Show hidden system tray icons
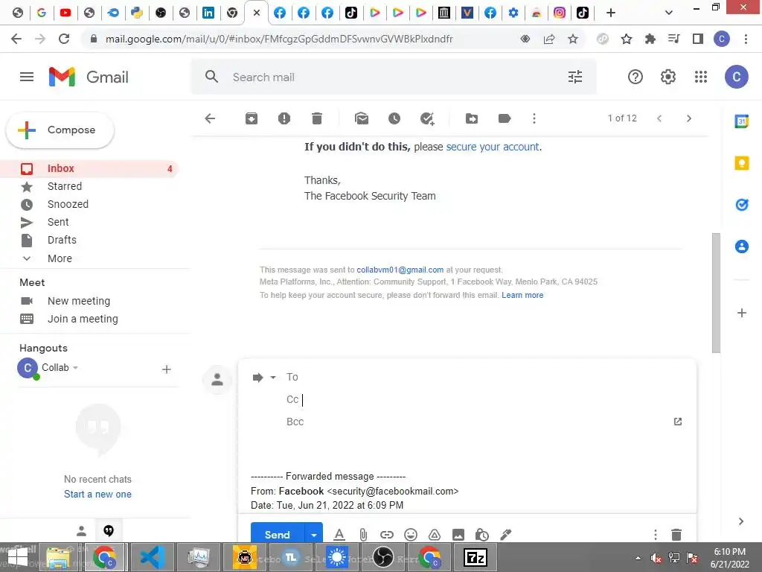 point(638,558)
